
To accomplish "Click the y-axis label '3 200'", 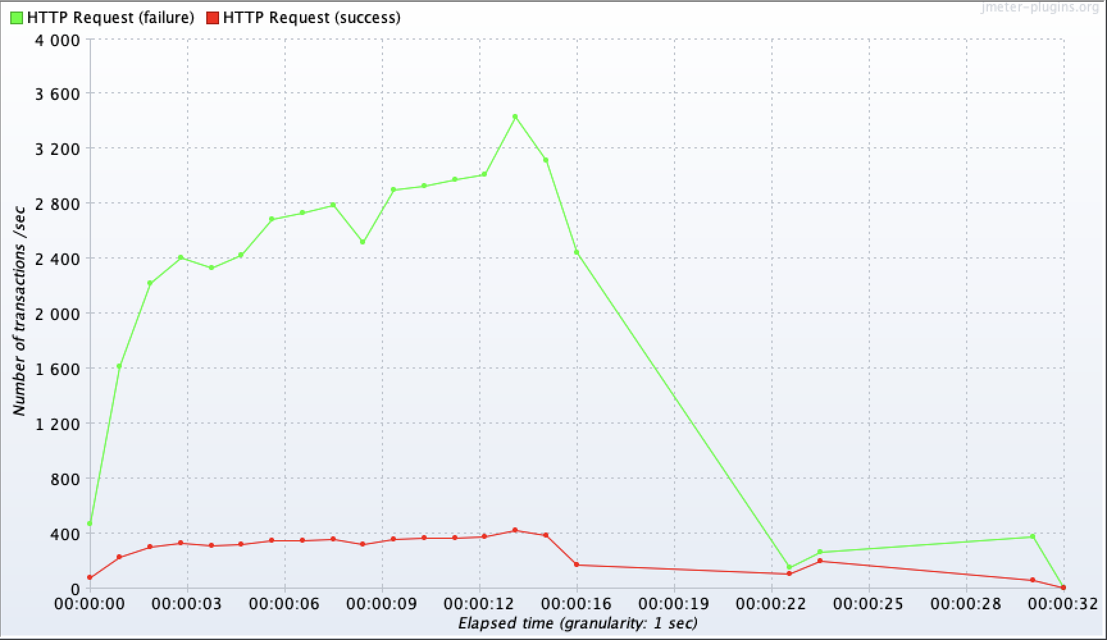I will click(x=56, y=150).
